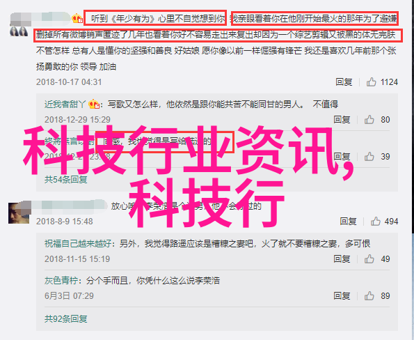Reply to 近我者甜丫's comment
This screenshot has height=340, width=414.
pyautogui.click(x=342, y=120)
